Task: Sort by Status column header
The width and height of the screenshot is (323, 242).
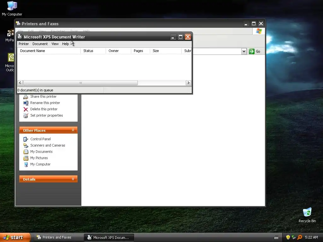Action: point(93,51)
